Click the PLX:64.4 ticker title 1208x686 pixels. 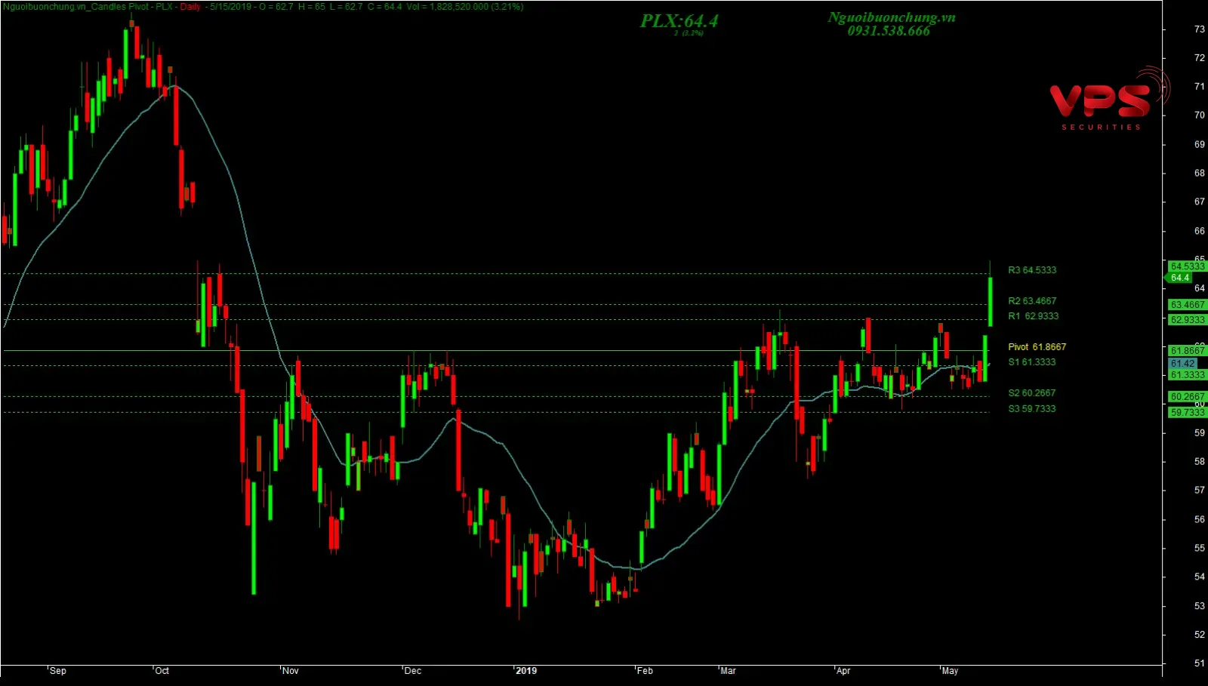click(x=679, y=21)
